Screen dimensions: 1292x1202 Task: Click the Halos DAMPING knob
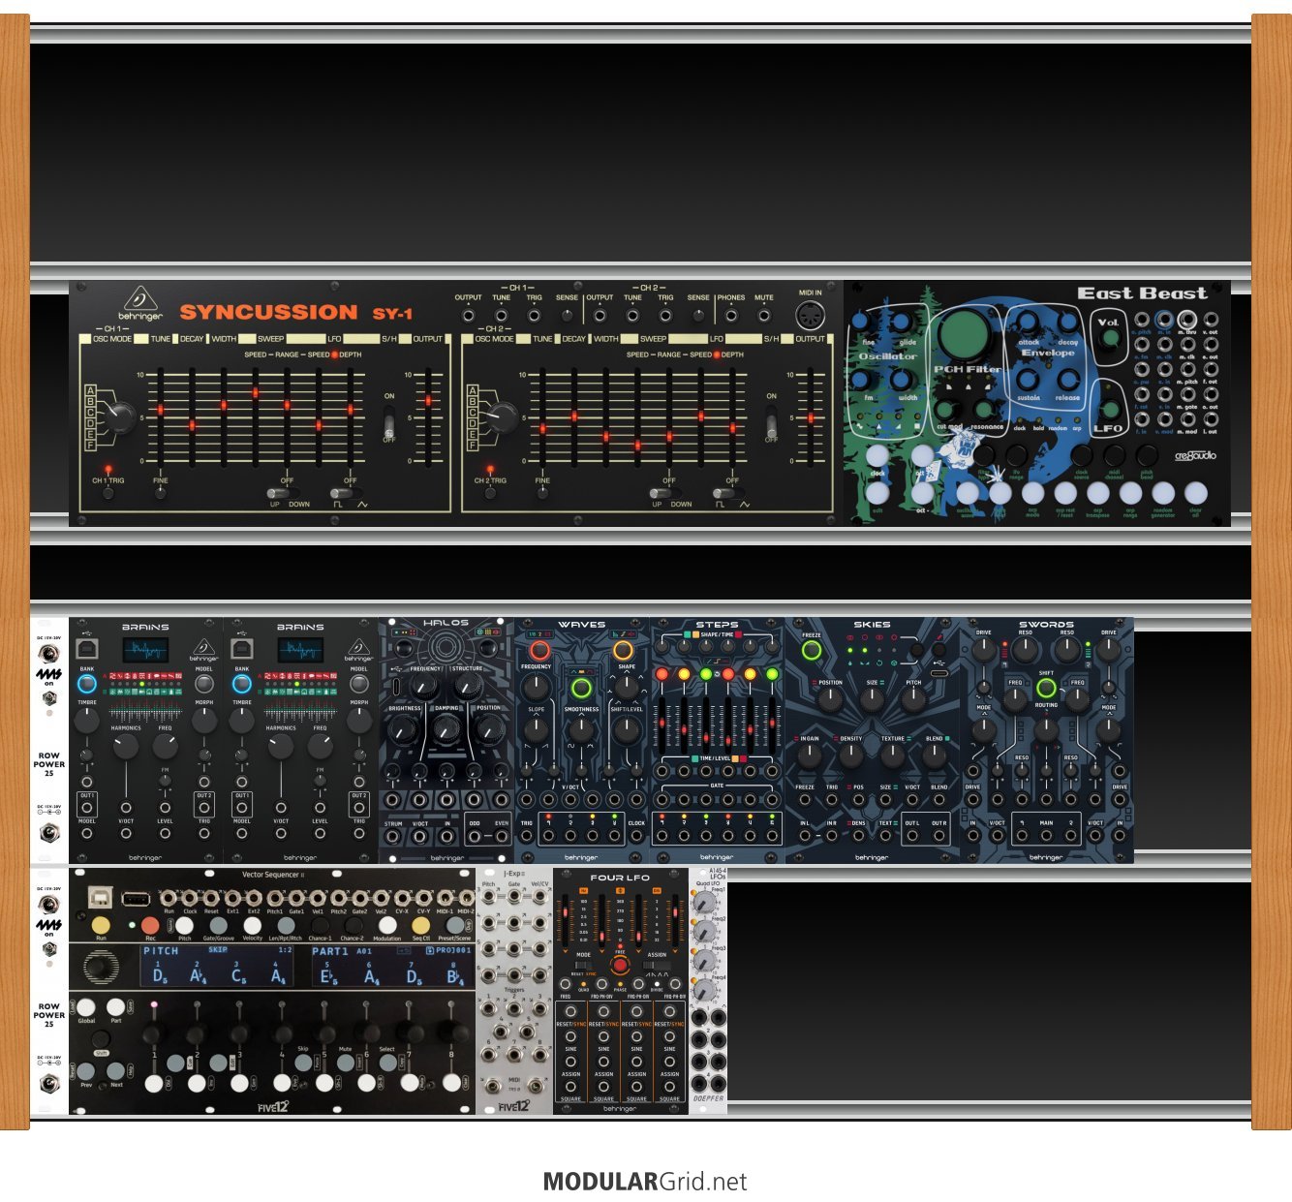[x=446, y=728]
